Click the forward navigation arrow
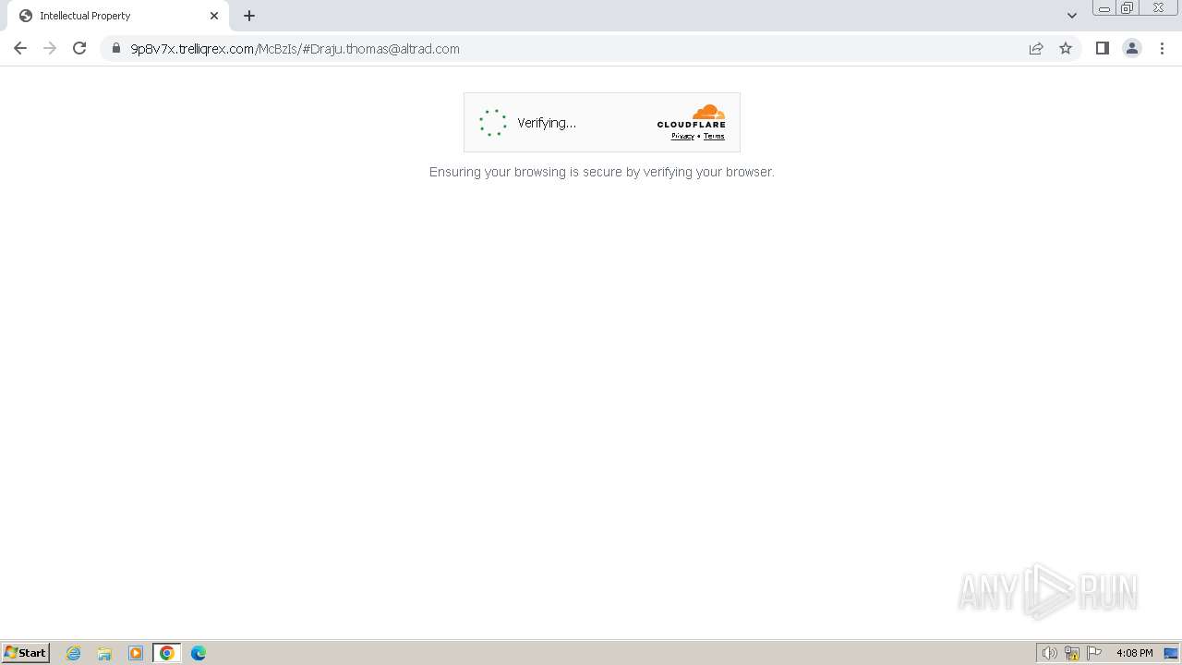This screenshot has height=665, width=1182. [x=50, y=48]
